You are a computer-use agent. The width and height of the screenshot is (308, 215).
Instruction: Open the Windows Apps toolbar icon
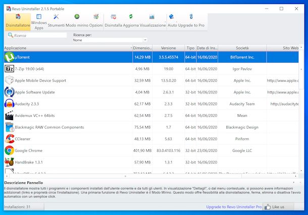[x=39, y=17]
